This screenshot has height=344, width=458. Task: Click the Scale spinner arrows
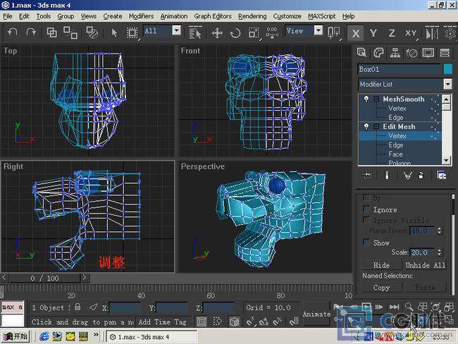click(x=439, y=252)
